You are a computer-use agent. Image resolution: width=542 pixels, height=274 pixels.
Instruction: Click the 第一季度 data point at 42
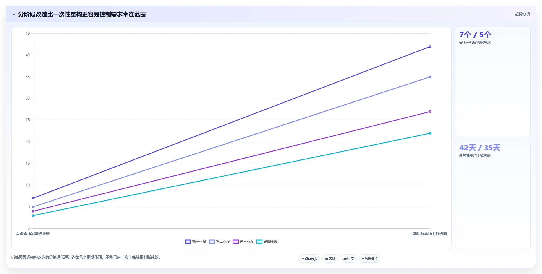pyautogui.click(x=430, y=47)
